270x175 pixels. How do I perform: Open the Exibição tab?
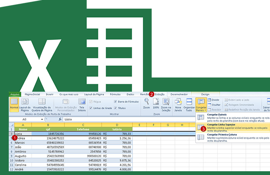pos(160,94)
